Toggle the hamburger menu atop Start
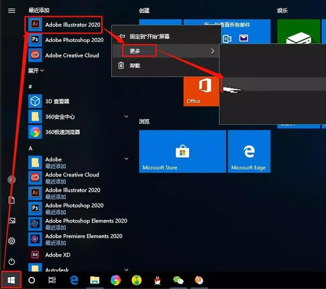Viewport: 326px width, 289px height. click(11, 10)
